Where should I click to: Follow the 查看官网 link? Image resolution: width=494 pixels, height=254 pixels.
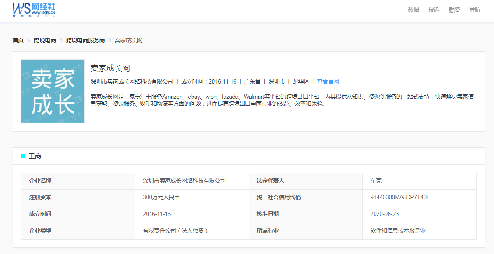click(x=328, y=81)
